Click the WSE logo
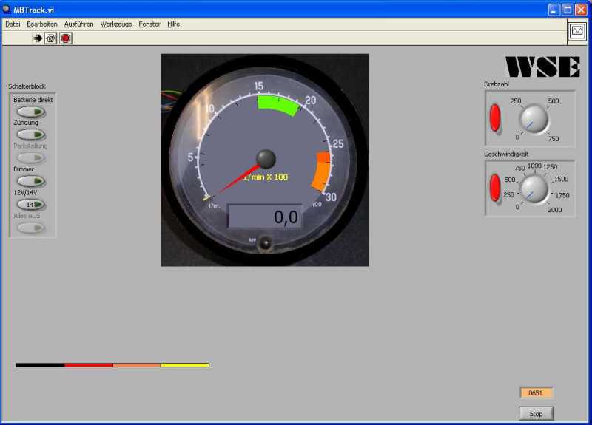The width and height of the screenshot is (592, 425). pyautogui.click(x=542, y=67)
